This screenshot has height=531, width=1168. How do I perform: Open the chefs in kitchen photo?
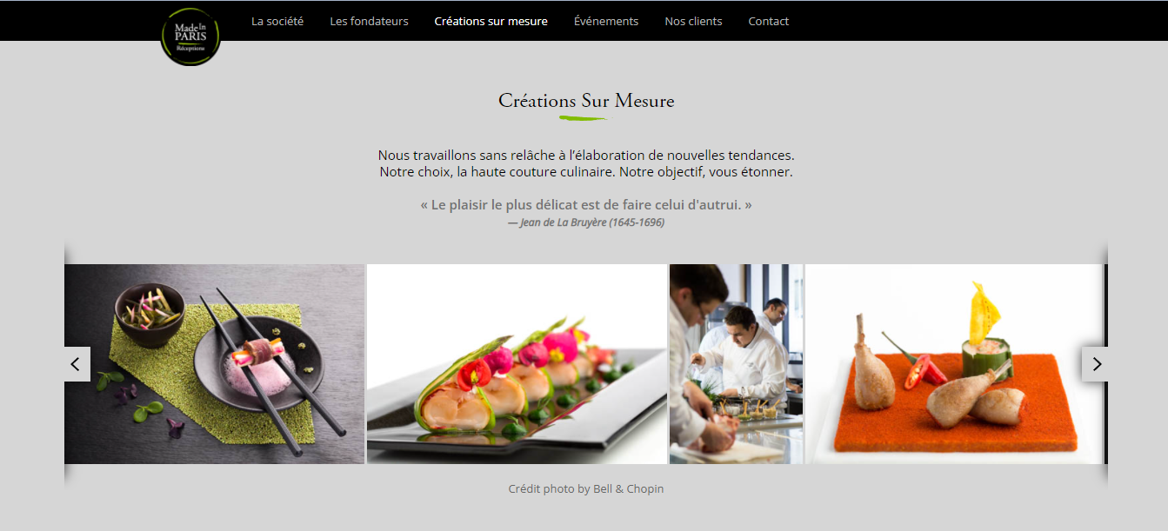click(736, 364)
